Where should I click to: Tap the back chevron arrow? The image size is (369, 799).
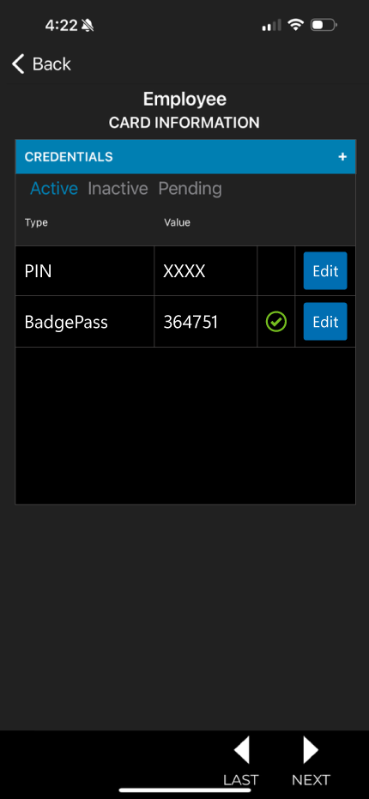pos(18,64)
